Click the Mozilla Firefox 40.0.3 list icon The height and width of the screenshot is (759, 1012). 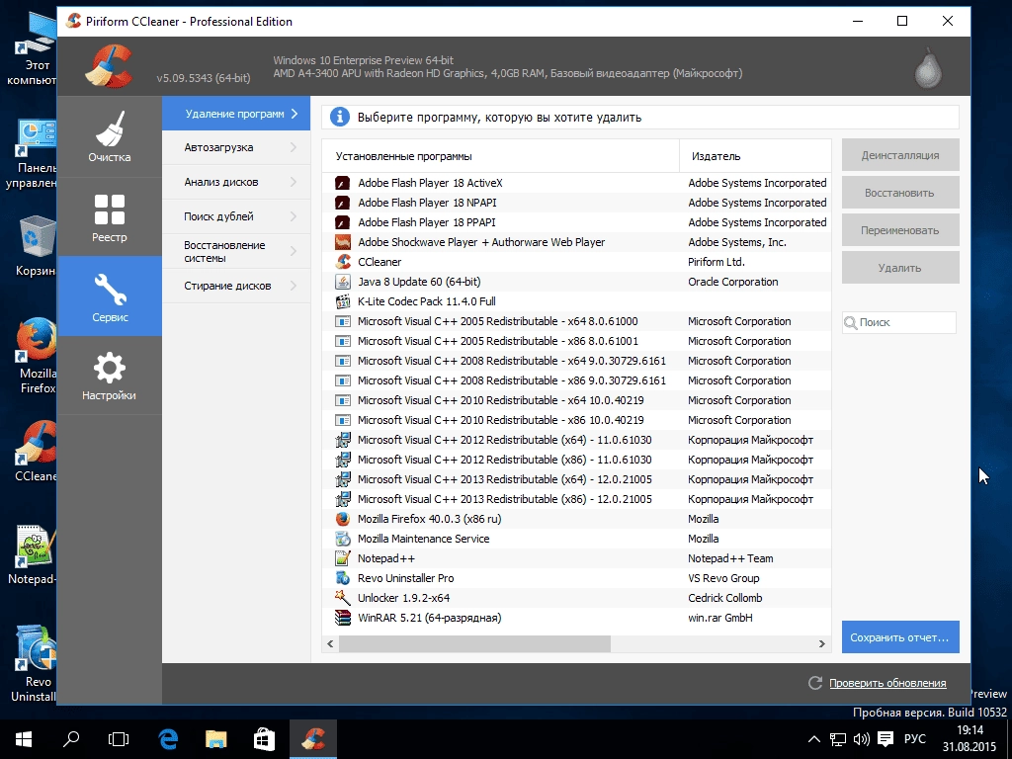[343, 519]
